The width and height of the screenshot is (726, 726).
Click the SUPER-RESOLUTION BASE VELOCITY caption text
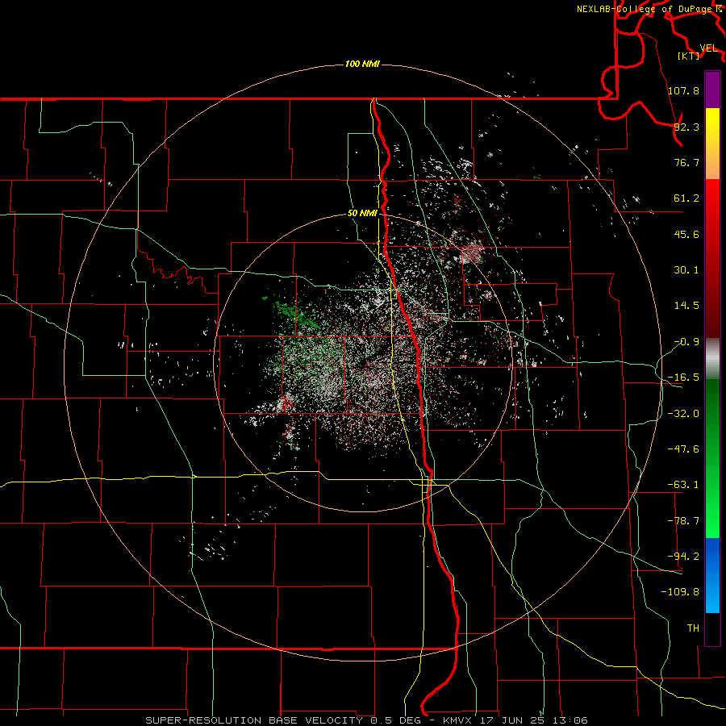point(254,720)
